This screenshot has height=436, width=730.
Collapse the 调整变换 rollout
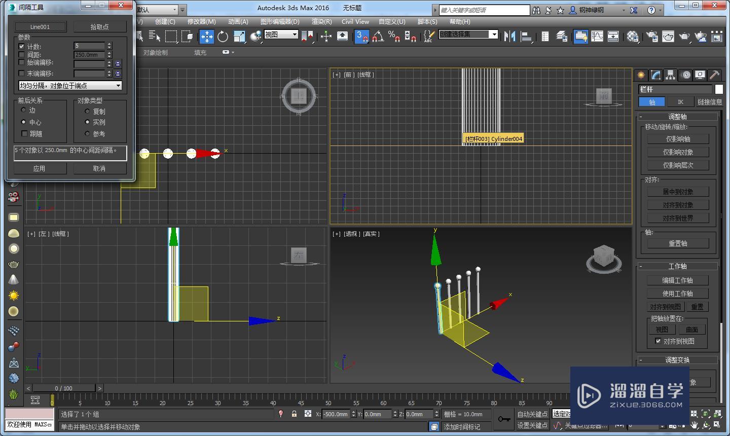[677, 360]
